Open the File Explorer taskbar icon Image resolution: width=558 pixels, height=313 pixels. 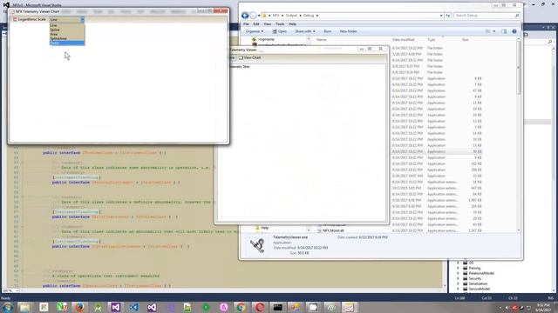pyautogui.click(x=25, y=307)
